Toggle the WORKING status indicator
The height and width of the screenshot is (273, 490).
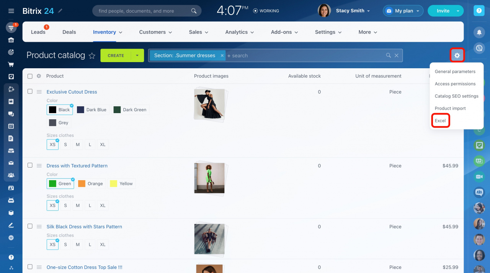coord(266,11)
